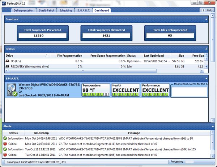
Task: Click the Most recent events box
Action: pyautogui.click(x=189, y=92)
